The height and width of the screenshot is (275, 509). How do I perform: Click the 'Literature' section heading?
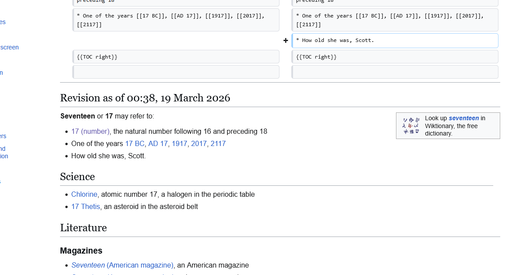pos(83,228)
